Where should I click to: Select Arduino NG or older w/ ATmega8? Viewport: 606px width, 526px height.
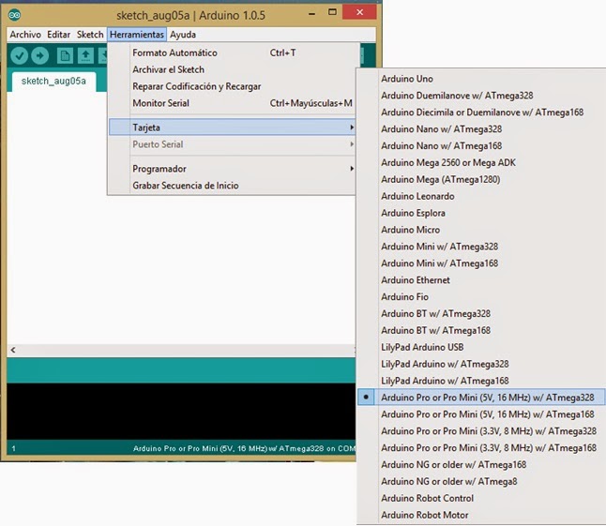click(481, 482)
